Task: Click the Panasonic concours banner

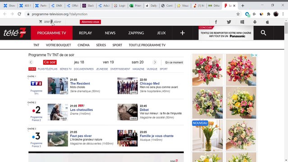Action: pyautogui.click(x=226, y=33)
